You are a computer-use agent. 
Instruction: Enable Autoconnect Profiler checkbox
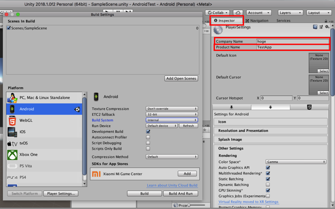pyautogui.click(x=148, y=137)
